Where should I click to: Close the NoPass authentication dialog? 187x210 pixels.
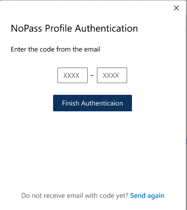[x=176, y=8]
